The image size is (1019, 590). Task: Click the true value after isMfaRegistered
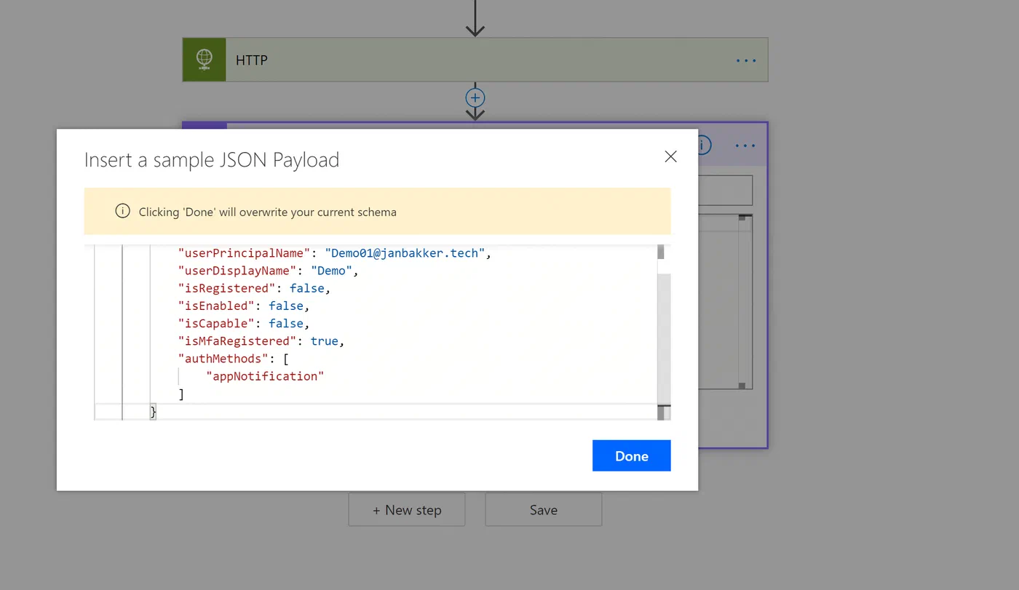pos(324,340)
